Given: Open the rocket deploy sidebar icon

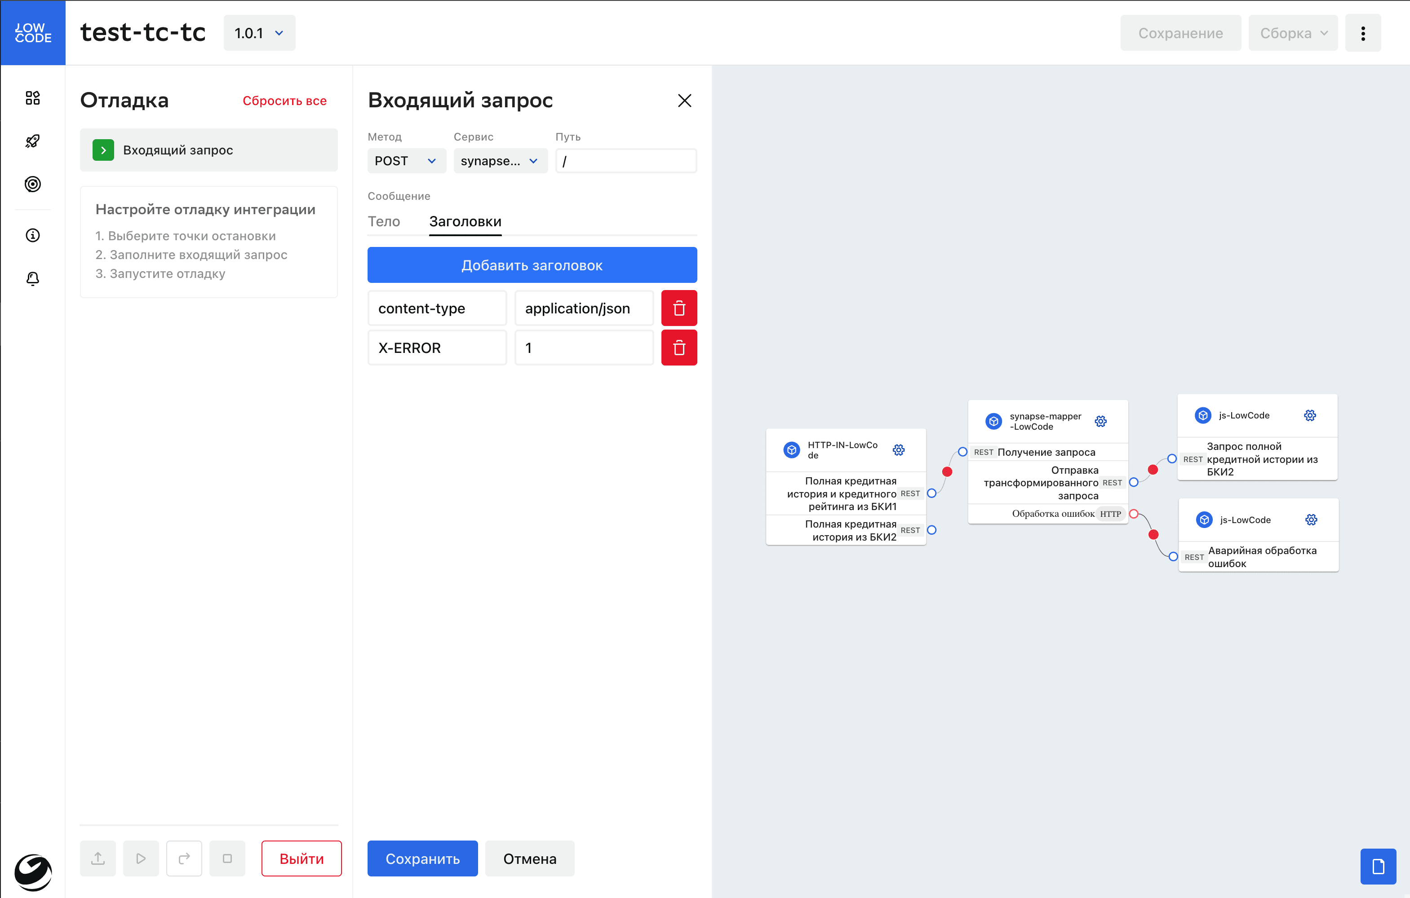Looking at the screenshot, I should click(33, 141).
